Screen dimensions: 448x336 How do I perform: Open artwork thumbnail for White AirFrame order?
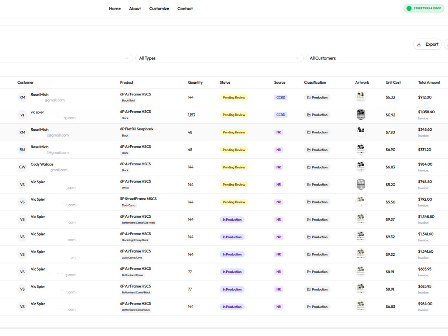pos(361,184)
